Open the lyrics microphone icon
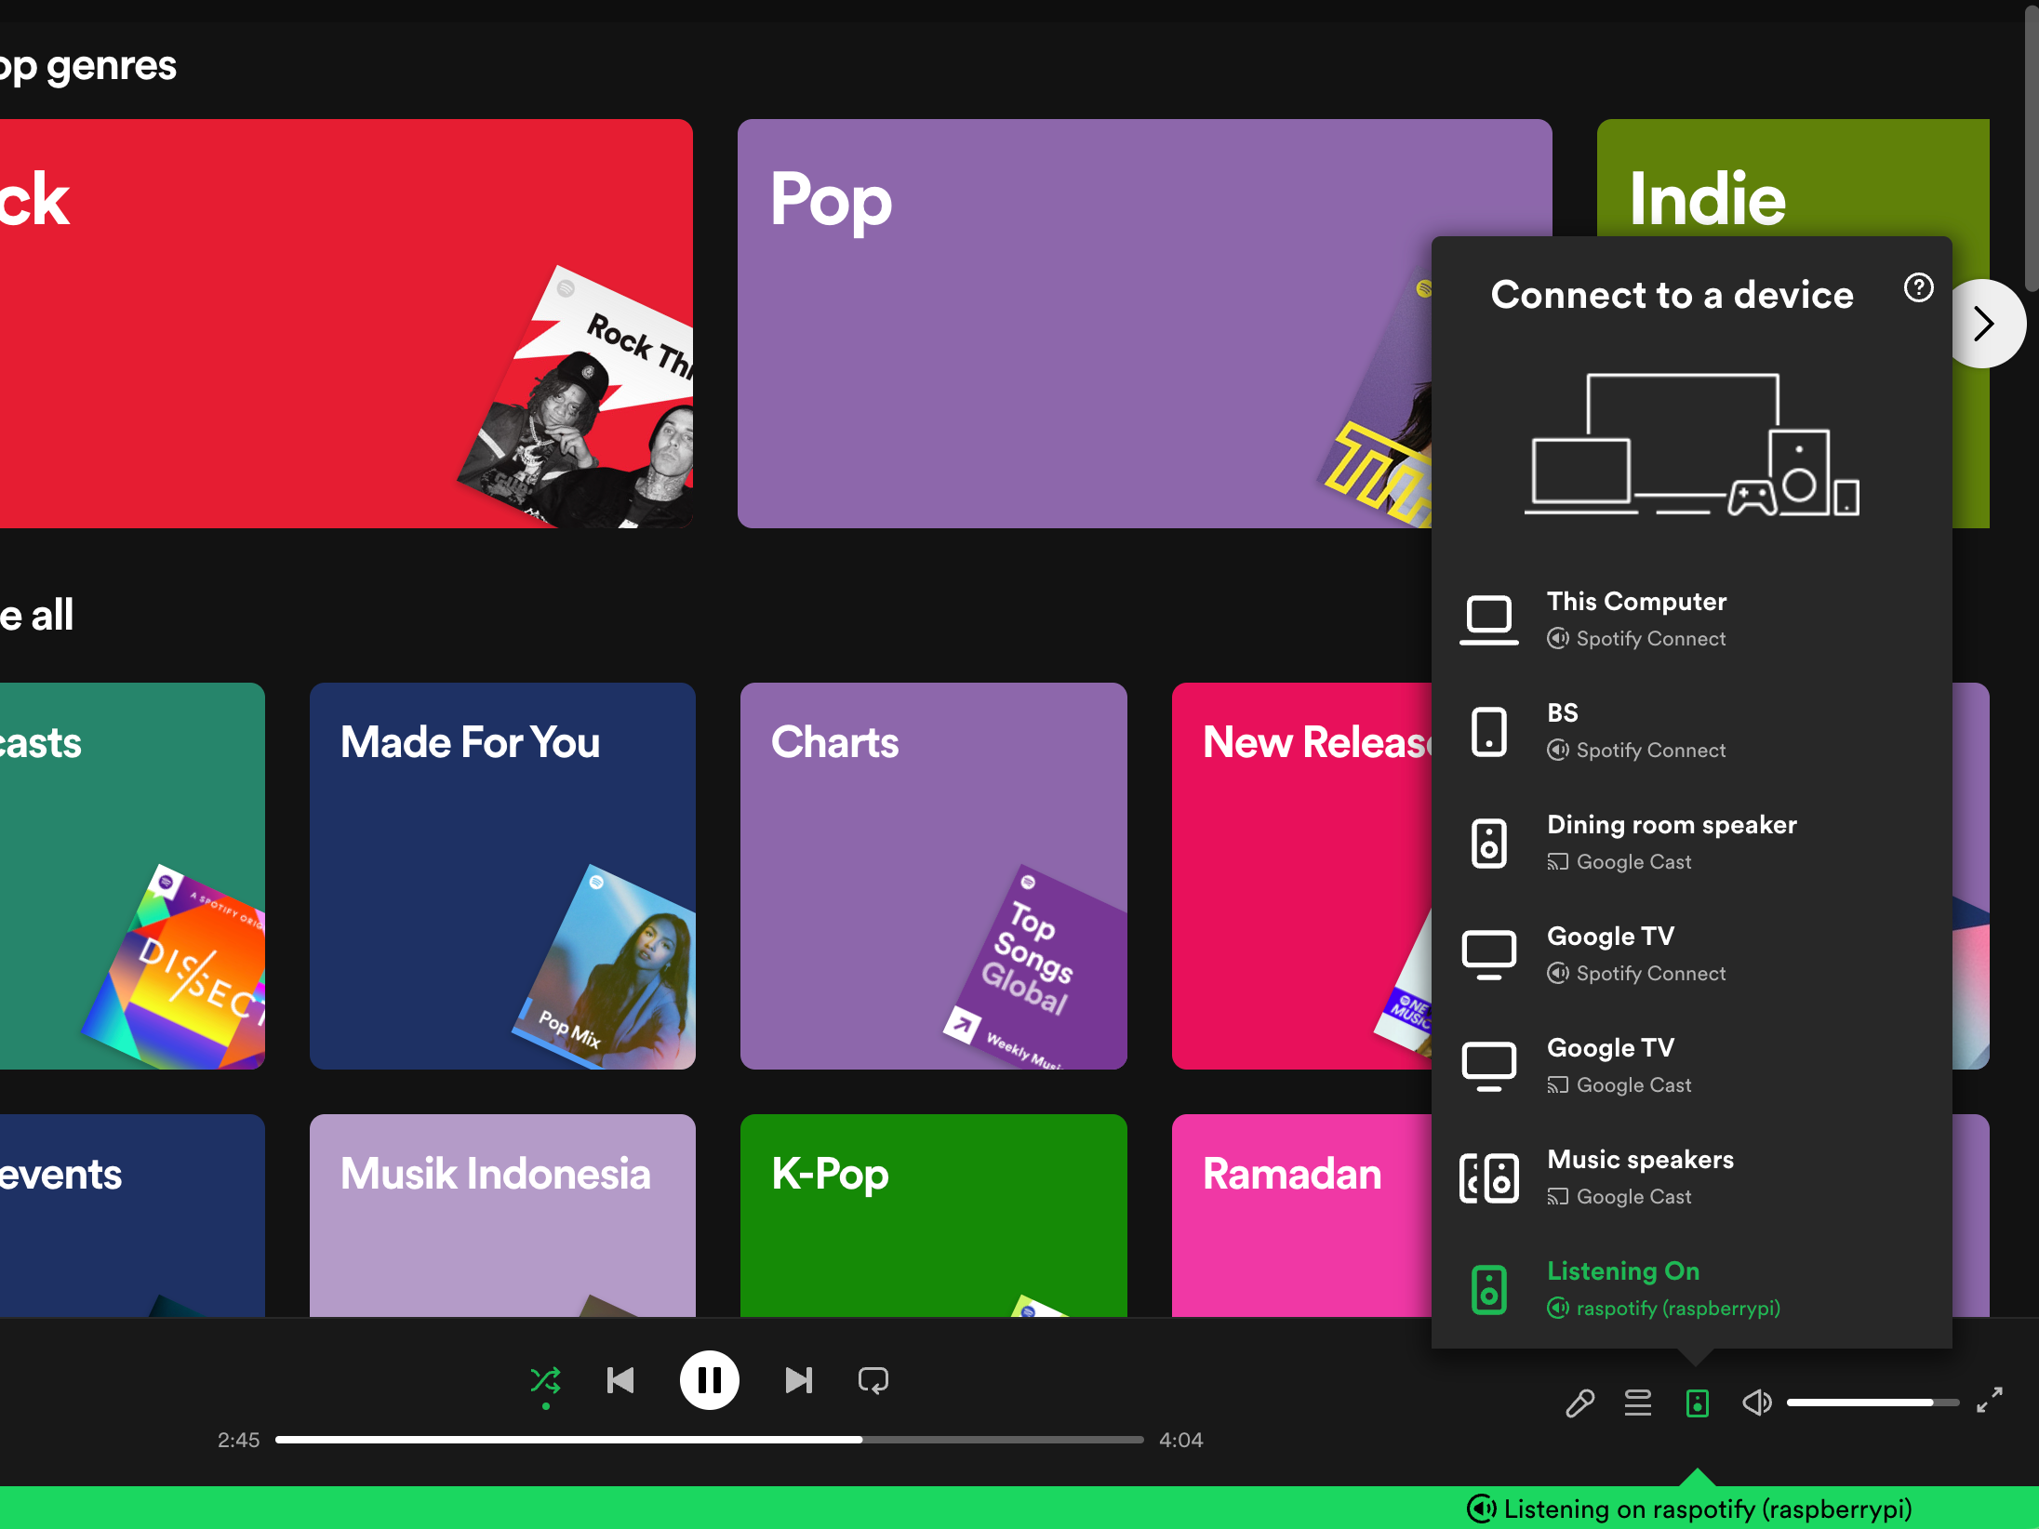2039x1529 pixels. [1579, 1403]
